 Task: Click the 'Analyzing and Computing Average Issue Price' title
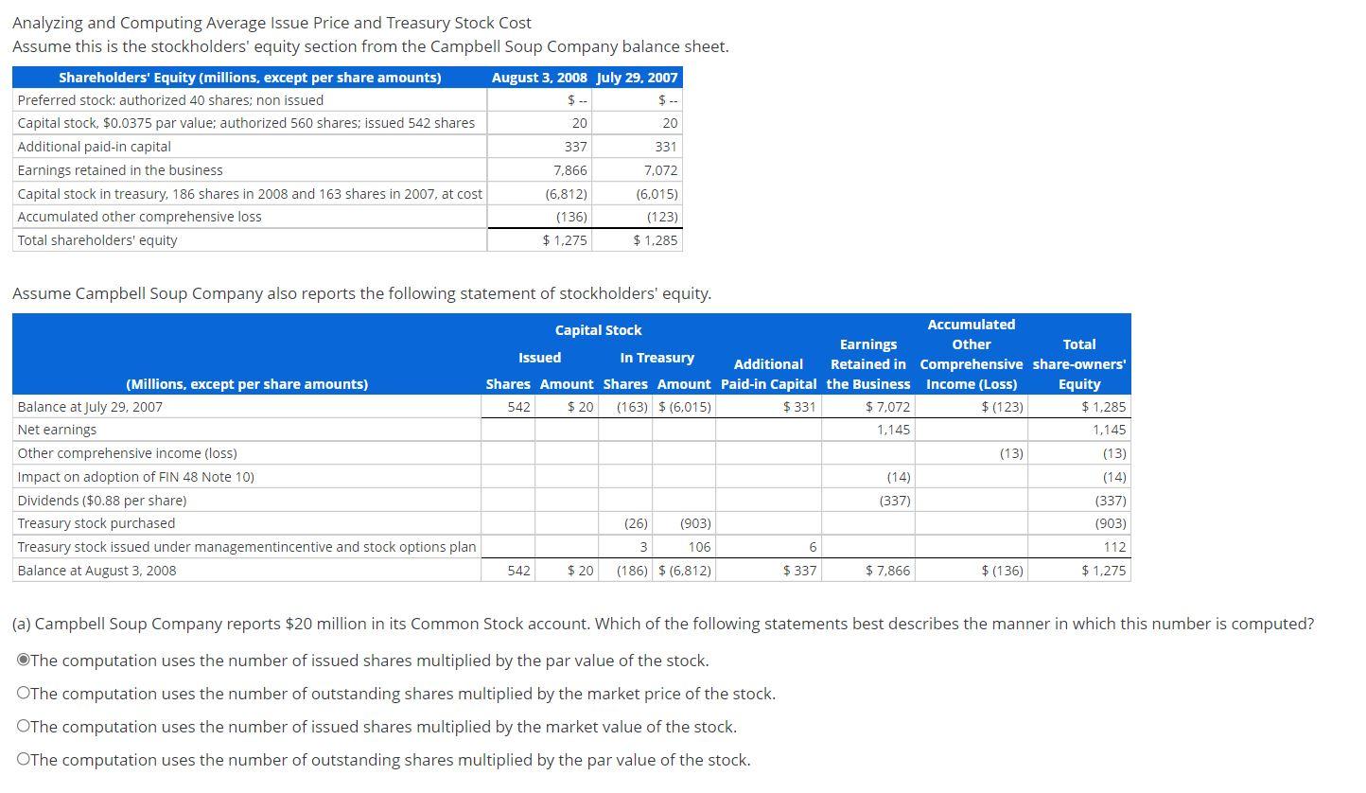271,23
